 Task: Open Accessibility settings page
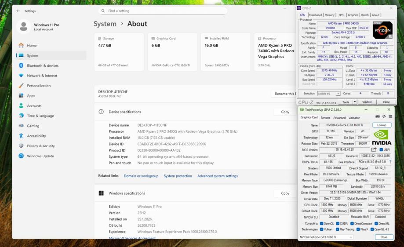36,136
